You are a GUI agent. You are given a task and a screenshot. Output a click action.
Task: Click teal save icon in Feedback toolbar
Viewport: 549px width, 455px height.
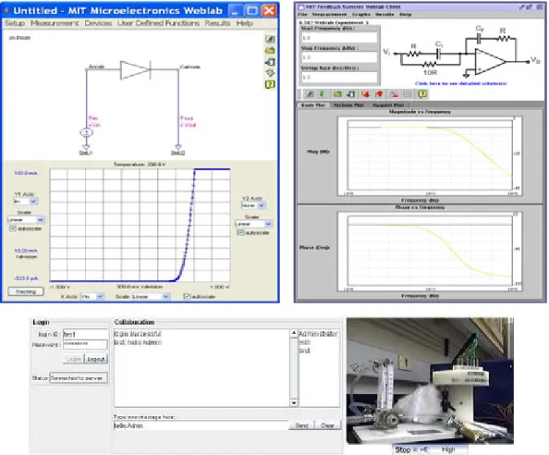[x=350, y=94]
